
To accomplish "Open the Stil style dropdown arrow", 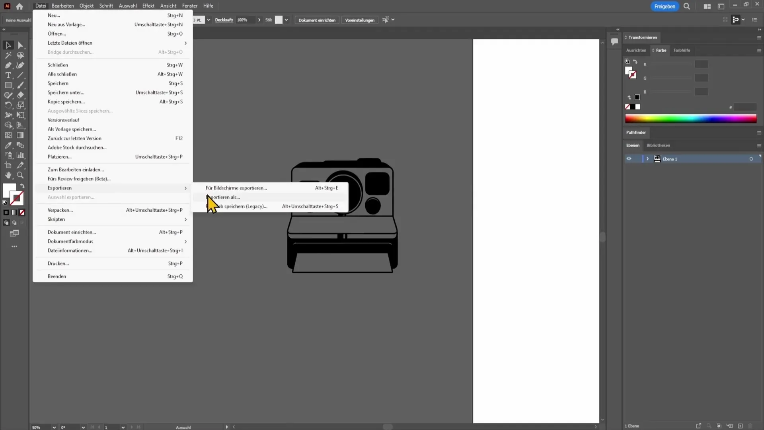I will coord(286,20).
